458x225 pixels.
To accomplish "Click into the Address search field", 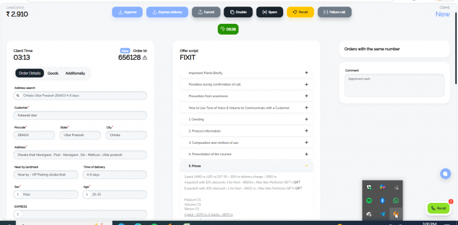I will pos(80,95).
